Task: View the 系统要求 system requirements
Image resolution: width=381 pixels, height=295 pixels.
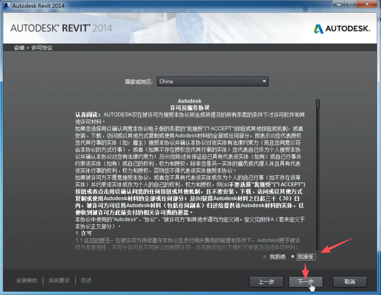Action: pos(58,280)
